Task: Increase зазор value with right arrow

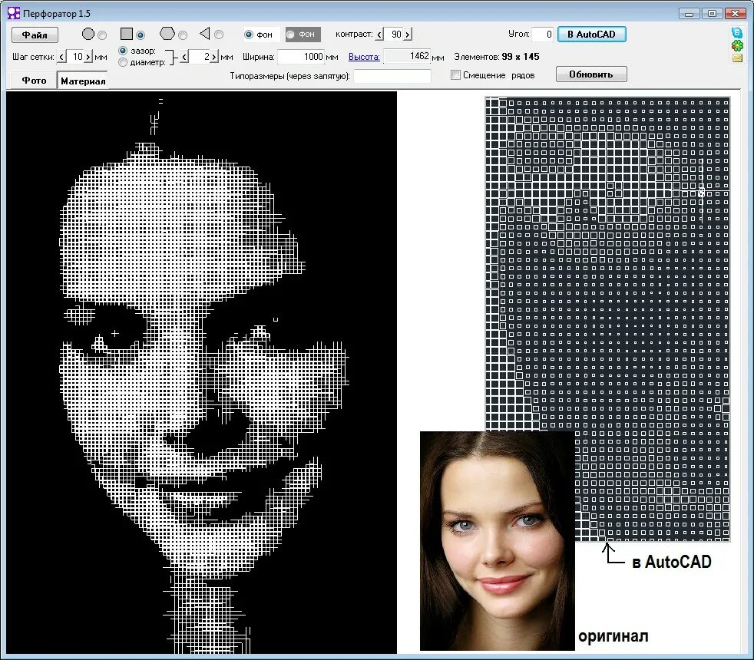Action: point(214,57)
